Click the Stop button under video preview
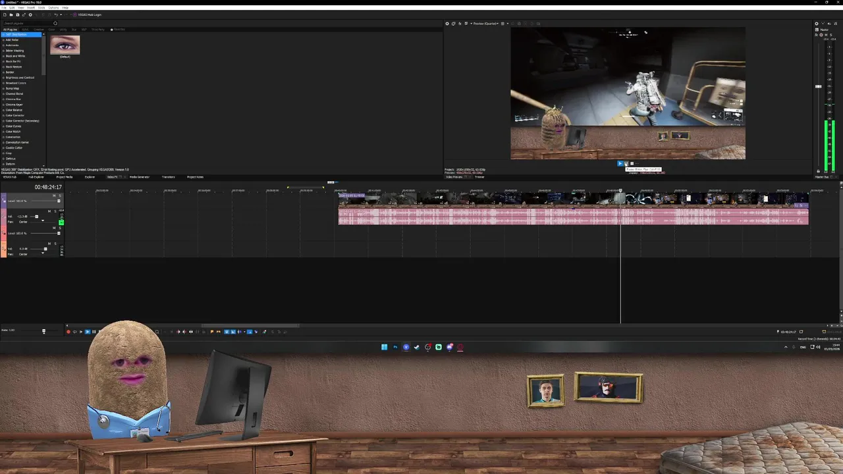 (x=632, y=163)
